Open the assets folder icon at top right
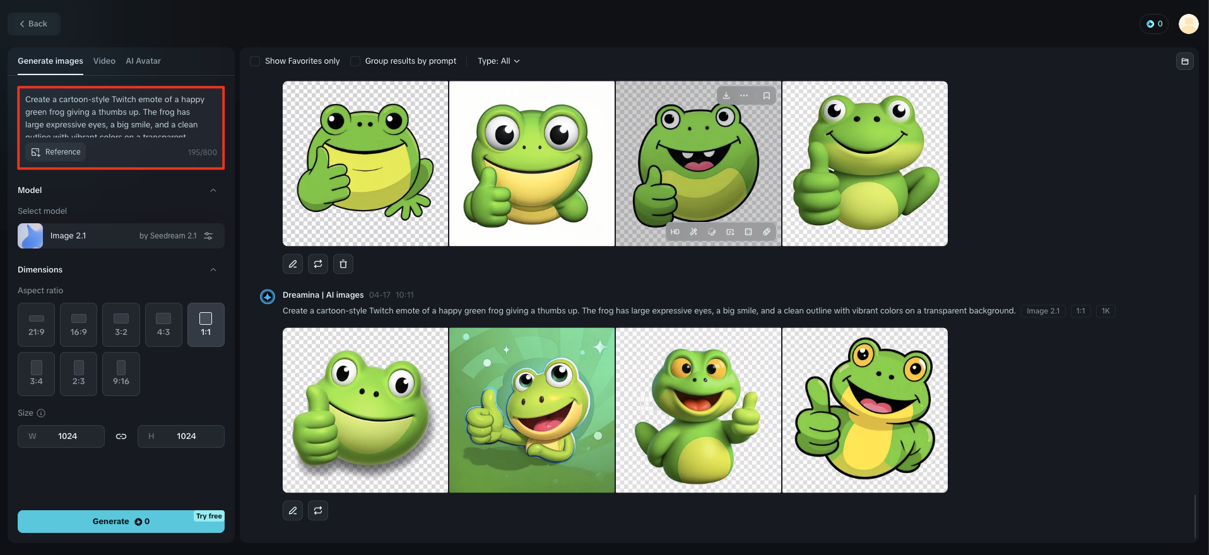Image resolution: width=1209 pixels, height=555 pixels. 1185,61
